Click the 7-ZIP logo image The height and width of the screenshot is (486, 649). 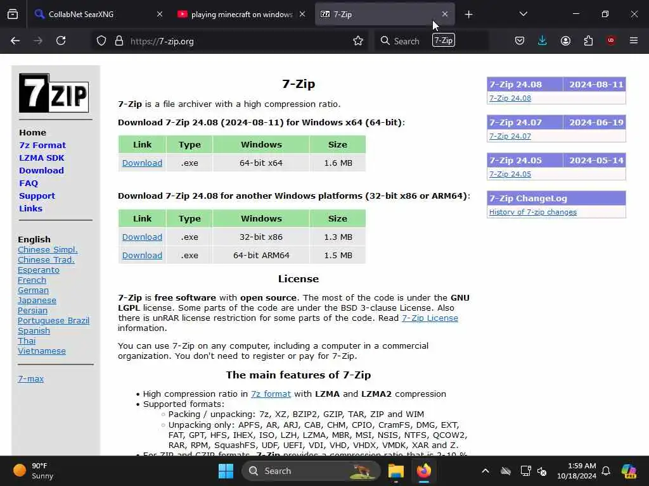coord(54,93)
